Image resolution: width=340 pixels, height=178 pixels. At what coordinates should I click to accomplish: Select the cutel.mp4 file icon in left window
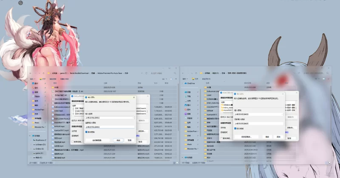[x=53, y=111]
